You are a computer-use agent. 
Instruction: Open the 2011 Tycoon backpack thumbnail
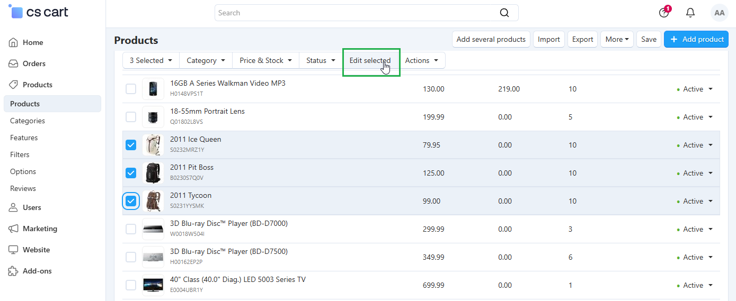153,201
